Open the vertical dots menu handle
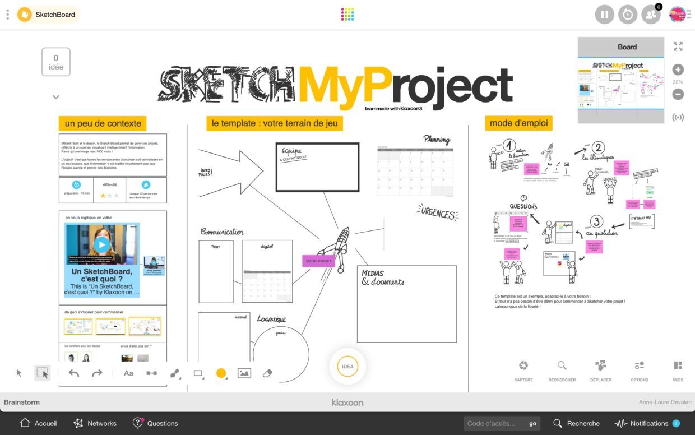 click(x=7, y=15)
